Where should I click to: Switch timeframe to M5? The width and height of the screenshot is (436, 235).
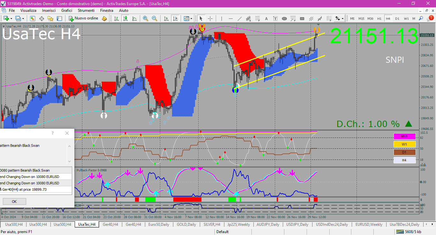point(352,18)
